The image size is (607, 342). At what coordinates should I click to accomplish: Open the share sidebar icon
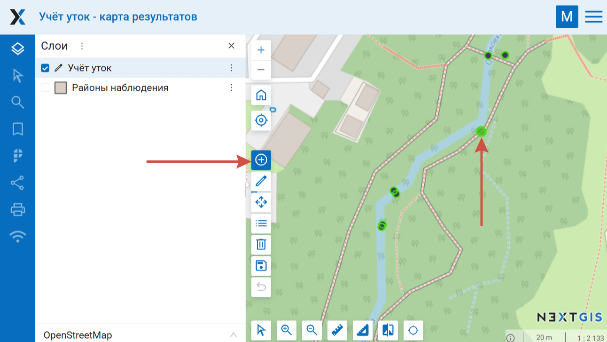[x=18, y=183]
